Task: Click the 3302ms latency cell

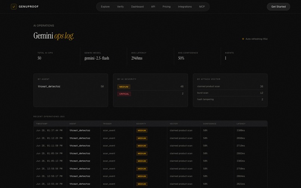Action: pyautogui.click(x=241, y=161)
